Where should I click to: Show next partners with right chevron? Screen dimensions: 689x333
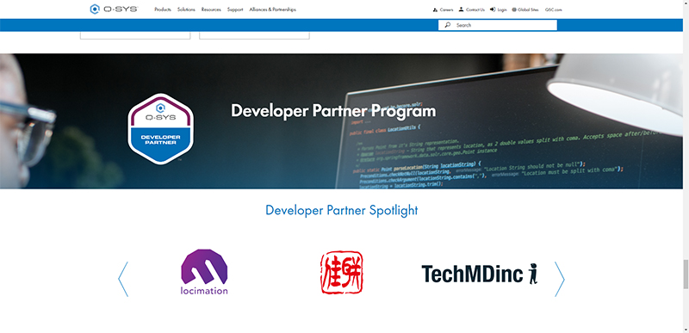[x=559, y=279]
